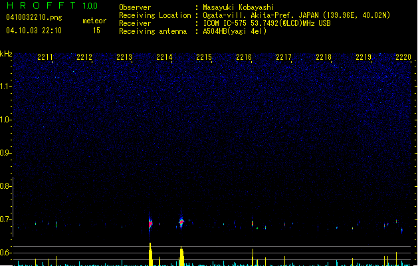
Task: Click the time marker 2214
Action: (164, 57)
